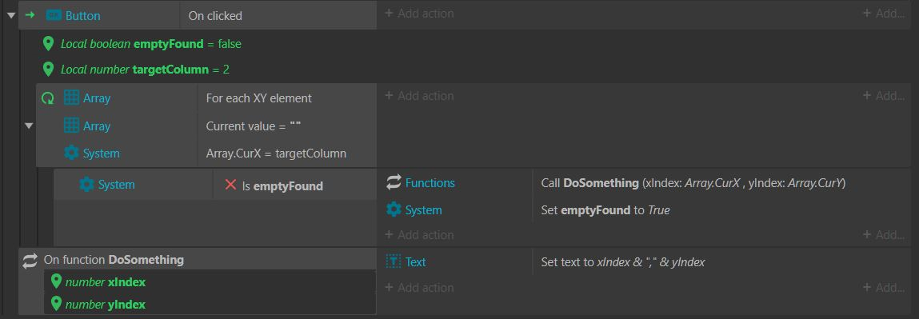The height and width of the screenshot is (319, 919).
Task: Select the Call DoSomething action text
Action: click(x=693, y=183)
